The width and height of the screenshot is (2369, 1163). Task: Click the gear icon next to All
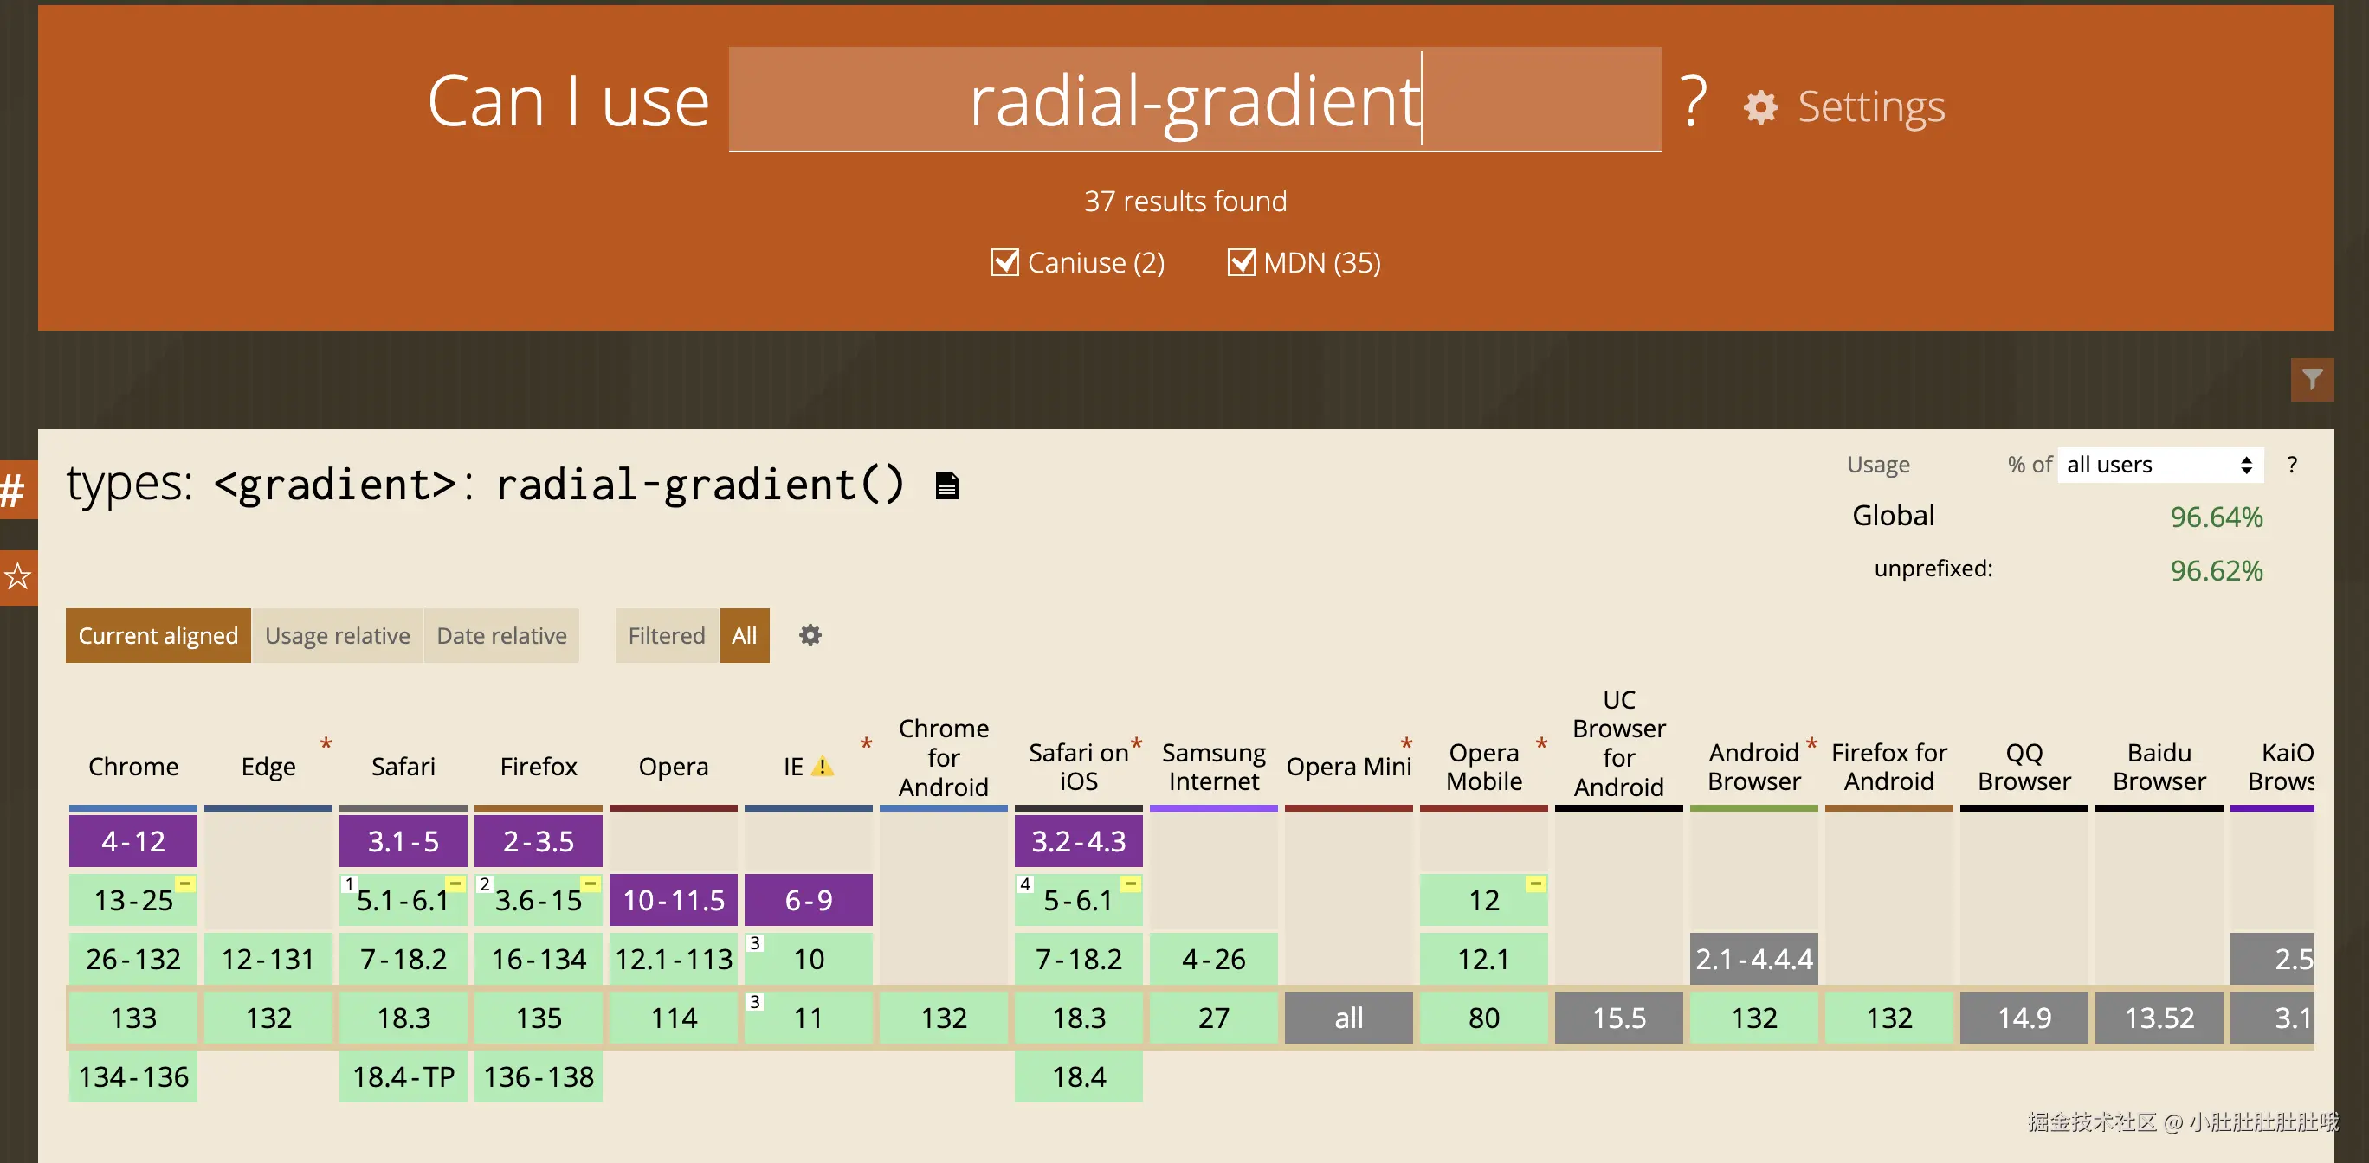810,635
